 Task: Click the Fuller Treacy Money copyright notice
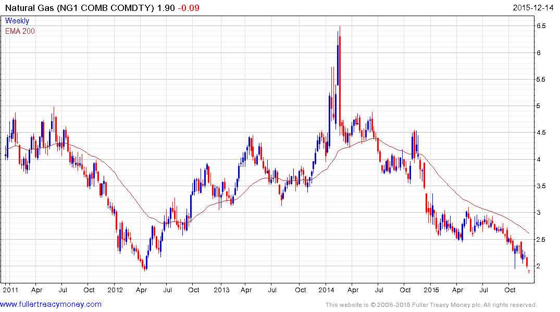click(431, 305)
